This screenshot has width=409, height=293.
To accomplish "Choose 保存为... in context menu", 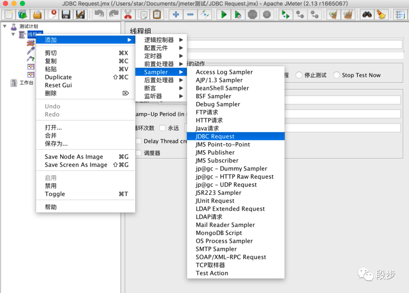I will pyautogui.click(x=86, y=143).
